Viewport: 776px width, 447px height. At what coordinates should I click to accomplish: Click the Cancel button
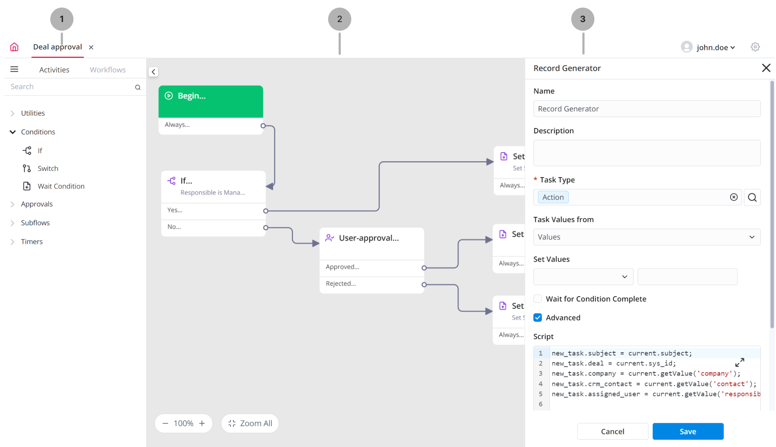[x=612, y=431]
